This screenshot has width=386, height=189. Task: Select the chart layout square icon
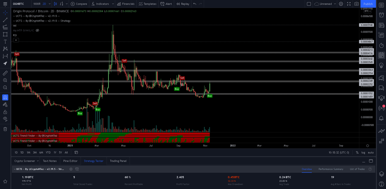point(309,4)
